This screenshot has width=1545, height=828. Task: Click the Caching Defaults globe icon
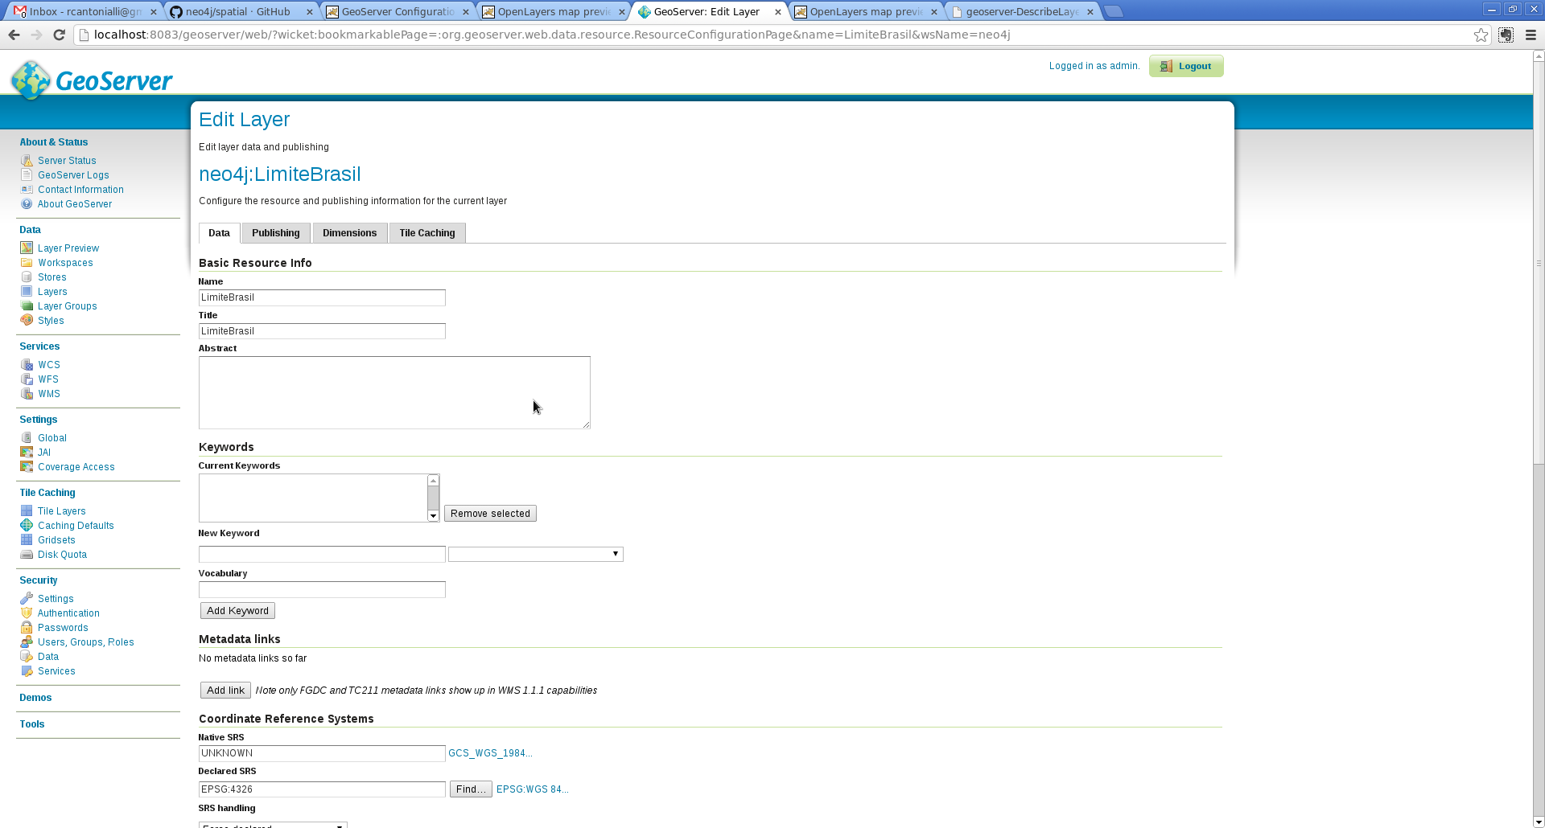click(x=27, y=526)
